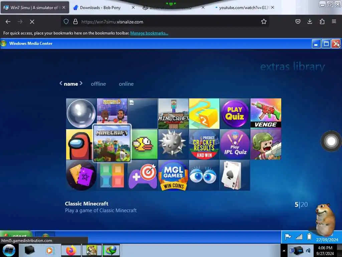The height and width of the screenshot is (257, 342).
Task: Open the media player taskbar icon
Action: [x=49, y=250]
